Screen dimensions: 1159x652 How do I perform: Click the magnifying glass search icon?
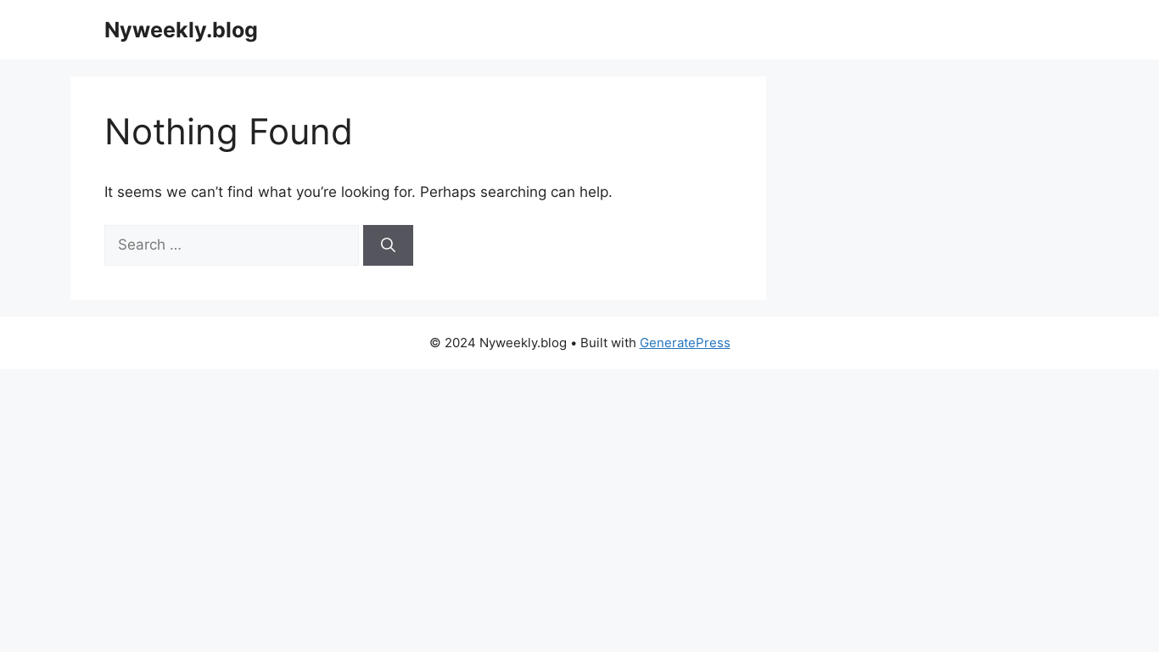click(388, 245)
